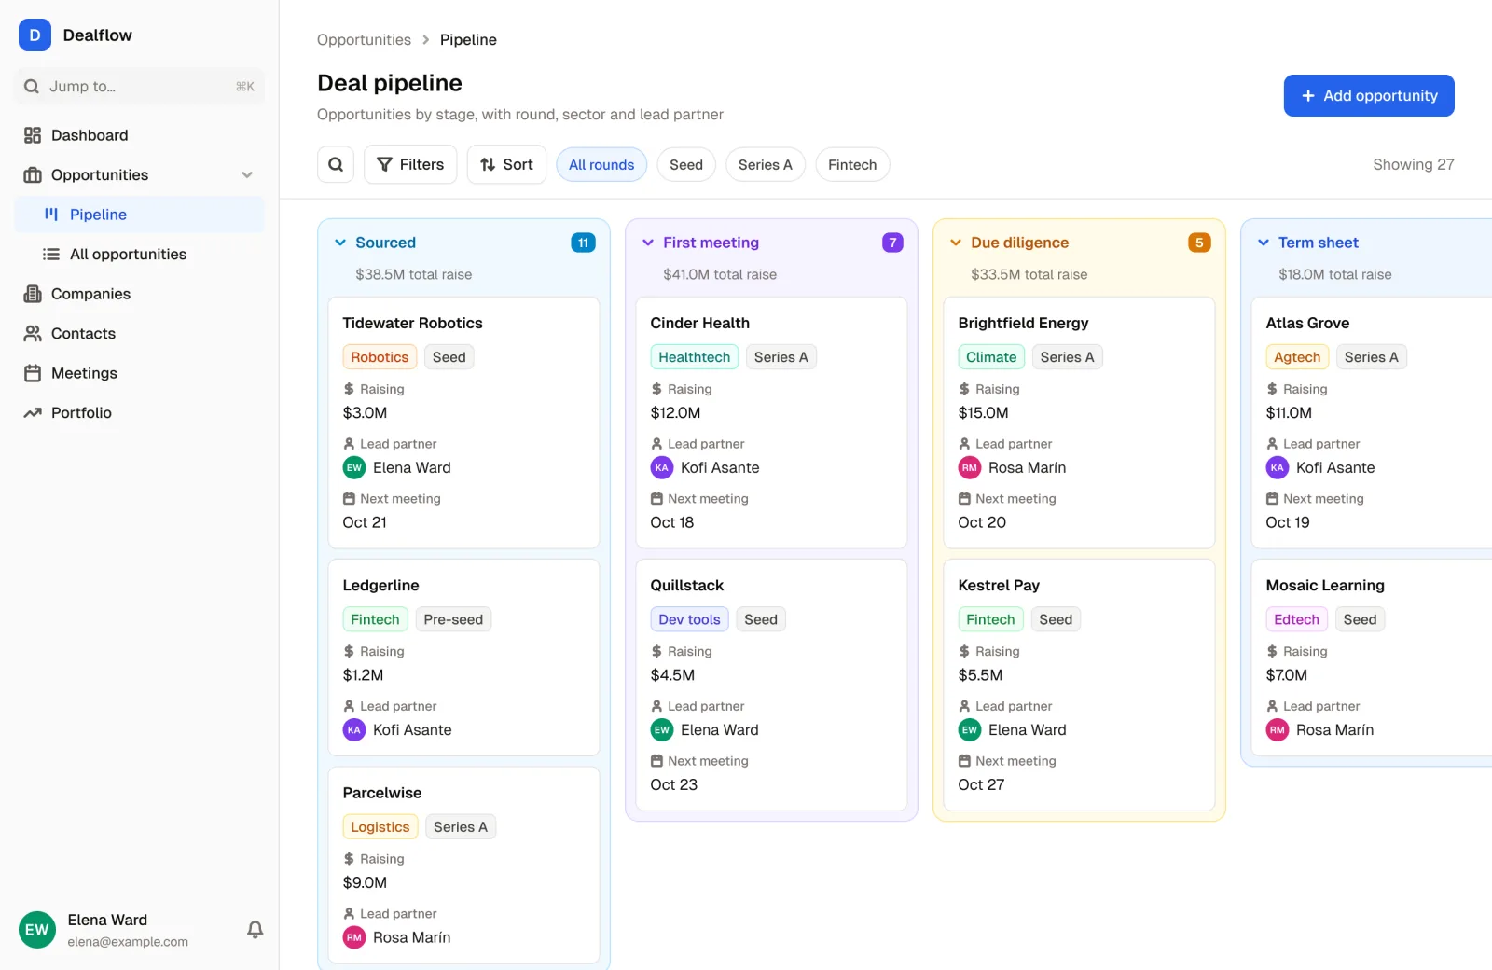Toggle the Series A filter chip
This screenshot has width=1492, height=970.
tap(766, 165)
